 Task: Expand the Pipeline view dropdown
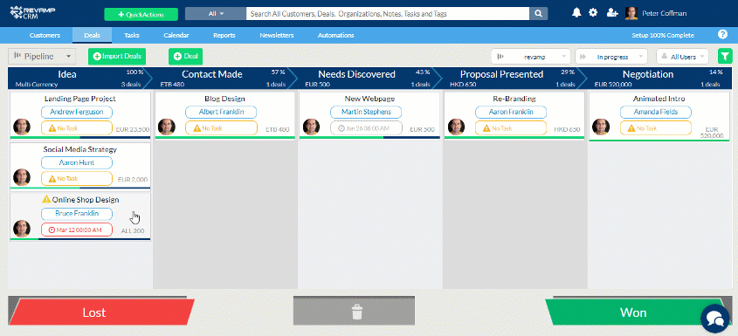pos(42,57)
